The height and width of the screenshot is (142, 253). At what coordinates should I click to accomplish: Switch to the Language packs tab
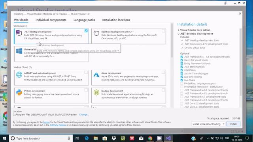[x=84, y=20]
